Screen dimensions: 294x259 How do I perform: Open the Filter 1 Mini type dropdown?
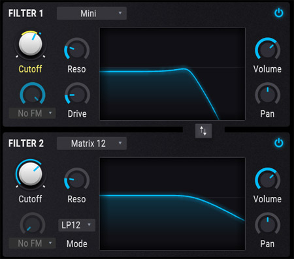pyautogui.click(x=91, y=13)
